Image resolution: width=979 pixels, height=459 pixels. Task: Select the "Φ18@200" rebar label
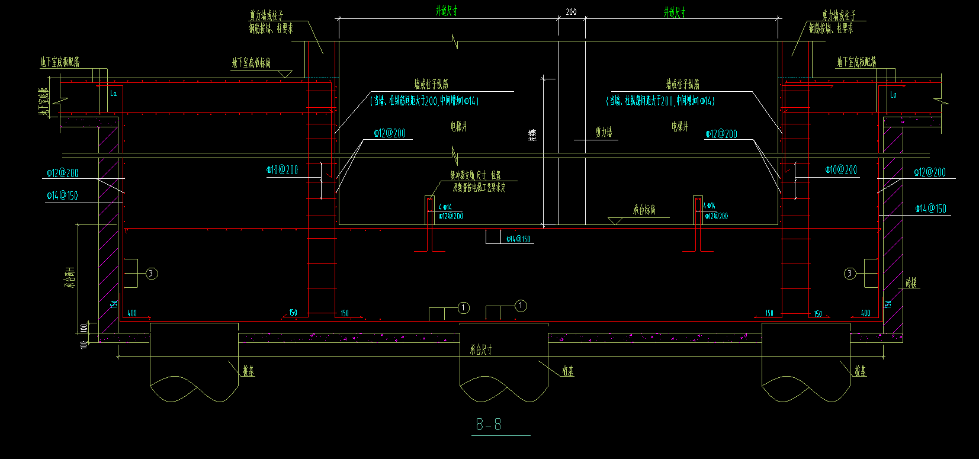point(283,170)
